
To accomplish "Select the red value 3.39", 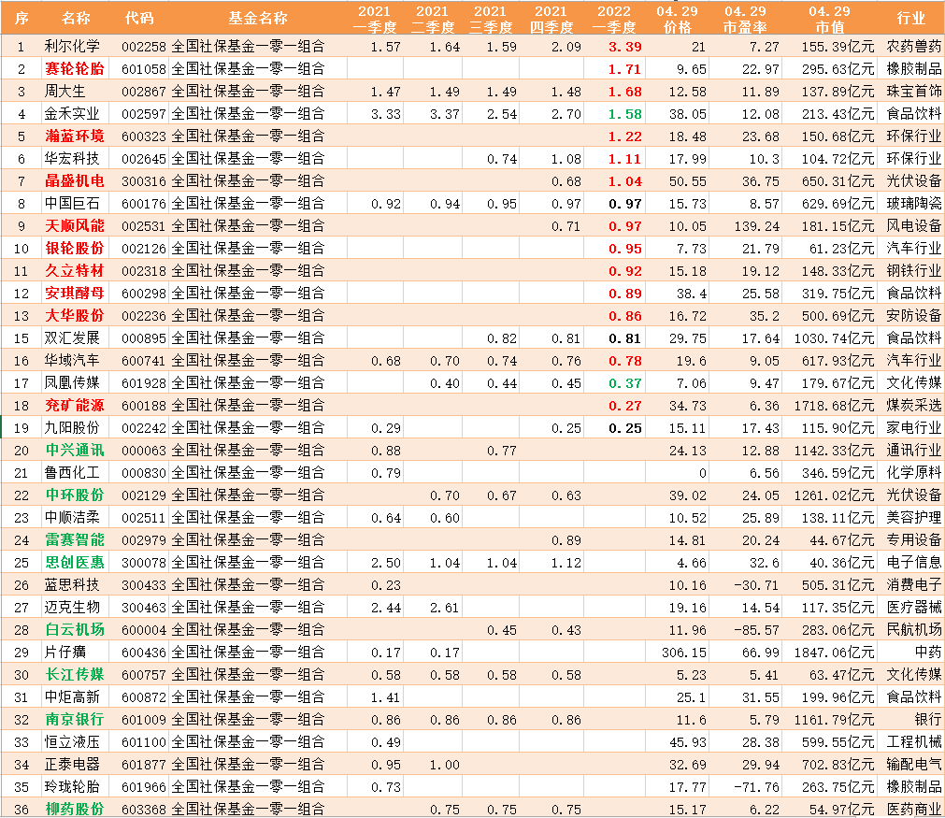I will (x=625, y=47).
